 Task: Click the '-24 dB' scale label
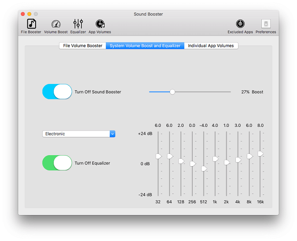(145, 194)
